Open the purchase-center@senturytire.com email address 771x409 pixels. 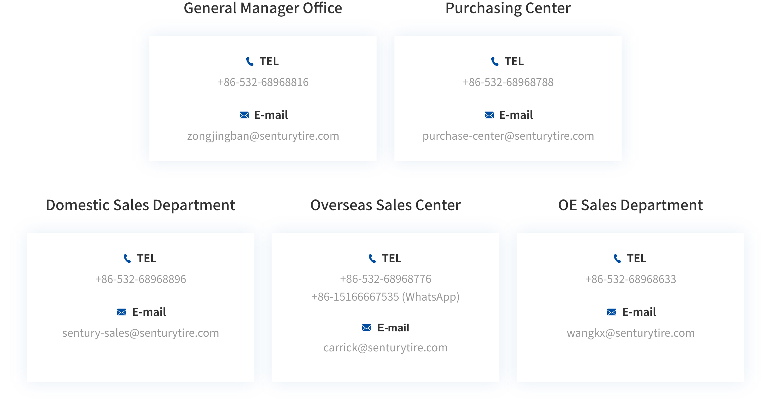pyautogui.click(x=508, y=136)
